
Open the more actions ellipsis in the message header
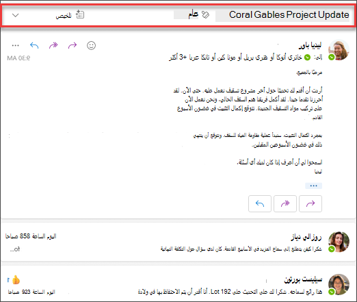(x=16, y=45)
